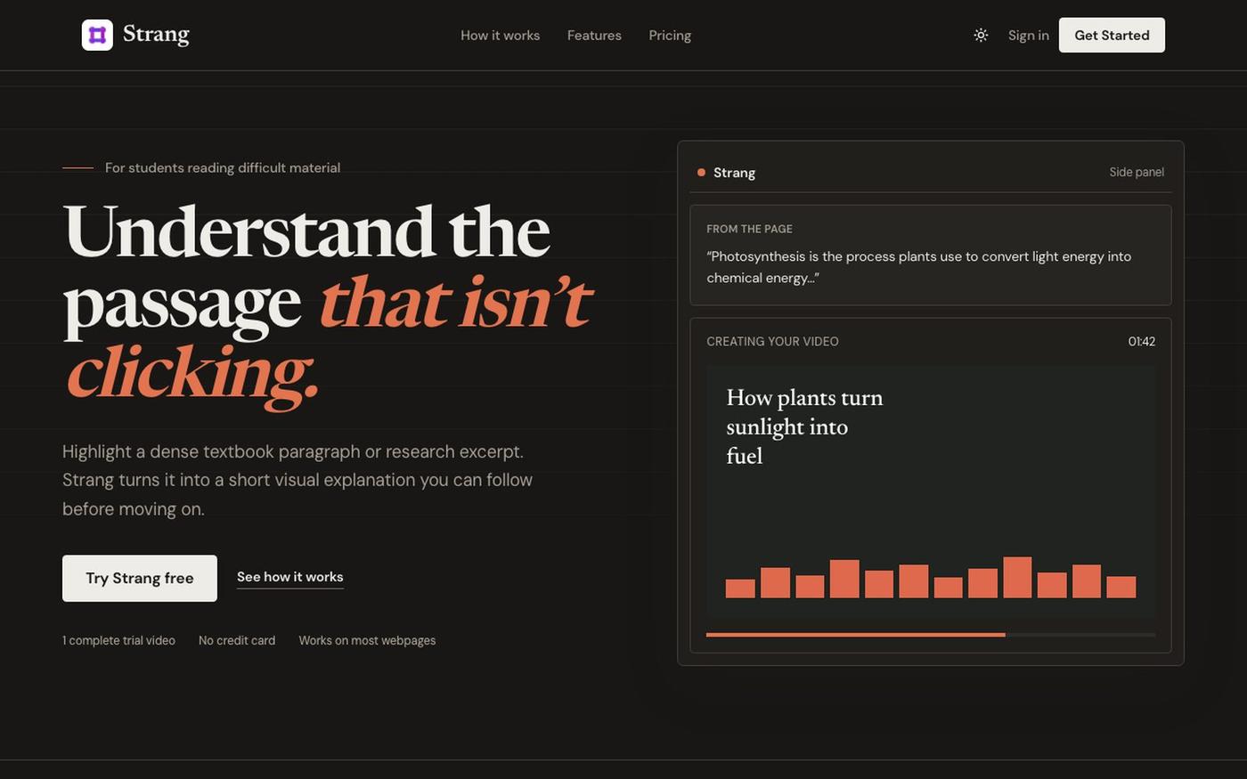This screenshot has height=779, width=1247.
Task: Click the Strang wordmark in header
Action: (156, 34)
